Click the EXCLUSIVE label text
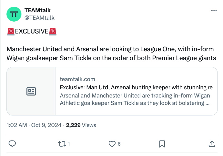 click(32, 31)
